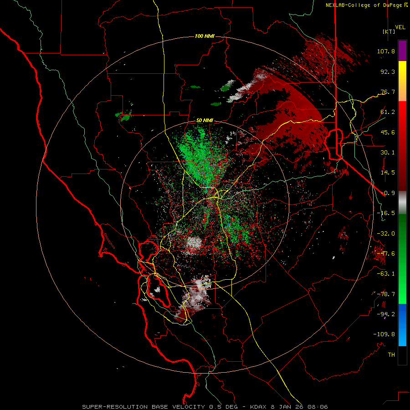Viewport: 410px width, 410px height.
Task: Select the -0.9 legend value
Action: click(388, 193)
